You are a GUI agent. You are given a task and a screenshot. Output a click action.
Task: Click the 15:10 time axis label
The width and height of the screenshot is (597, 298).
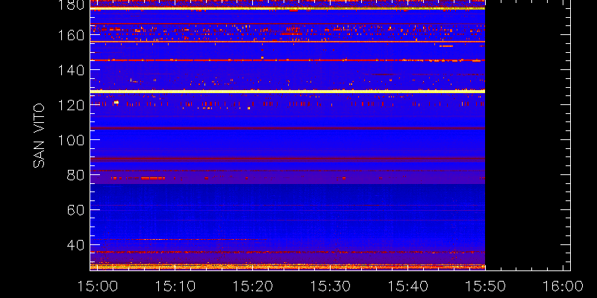175,286
